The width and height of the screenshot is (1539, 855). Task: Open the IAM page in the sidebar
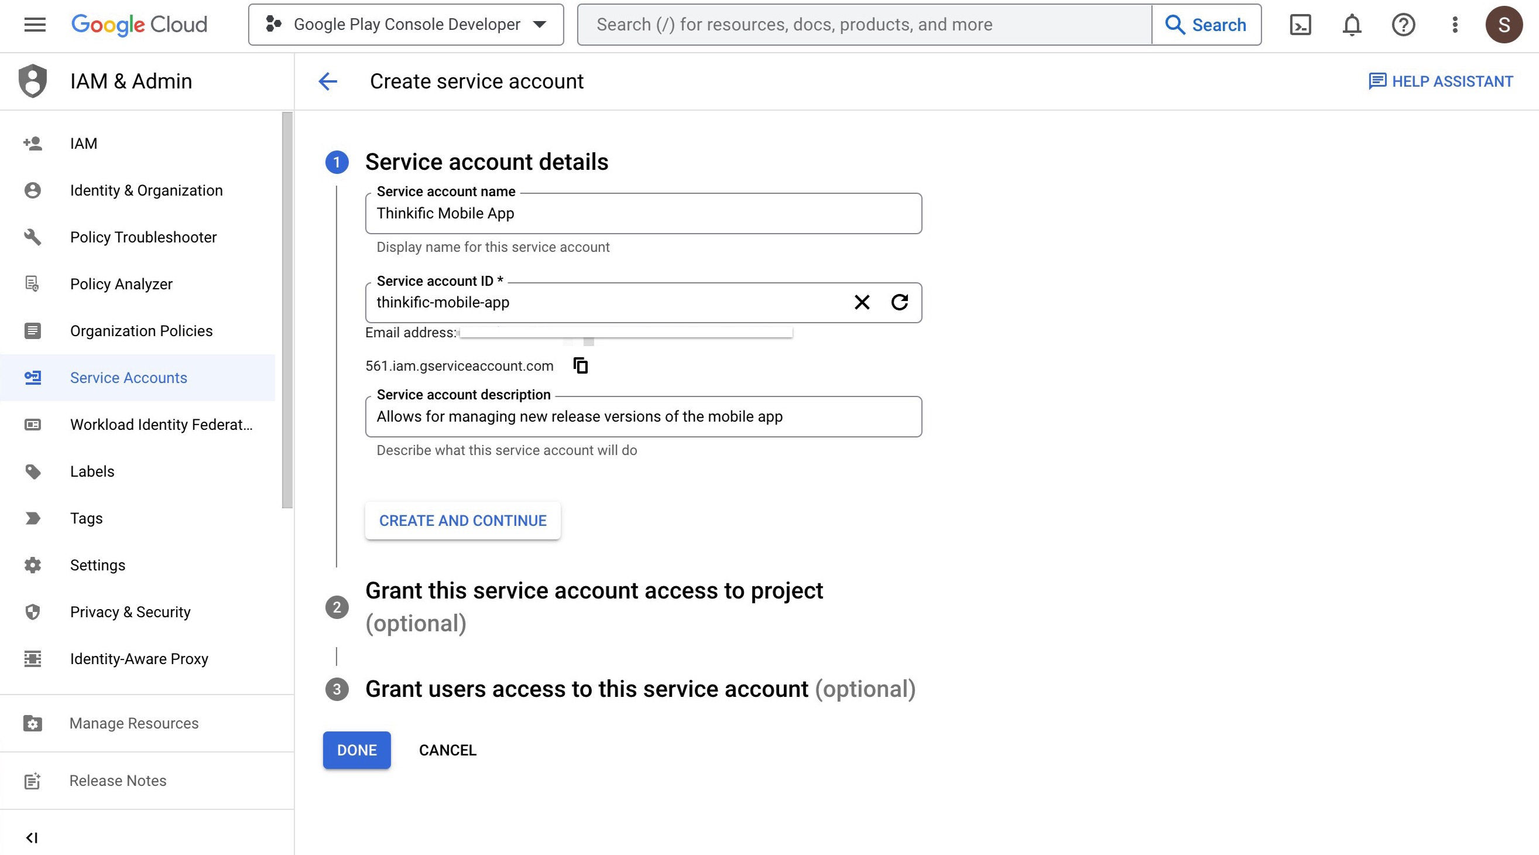(x=138, y=143)
